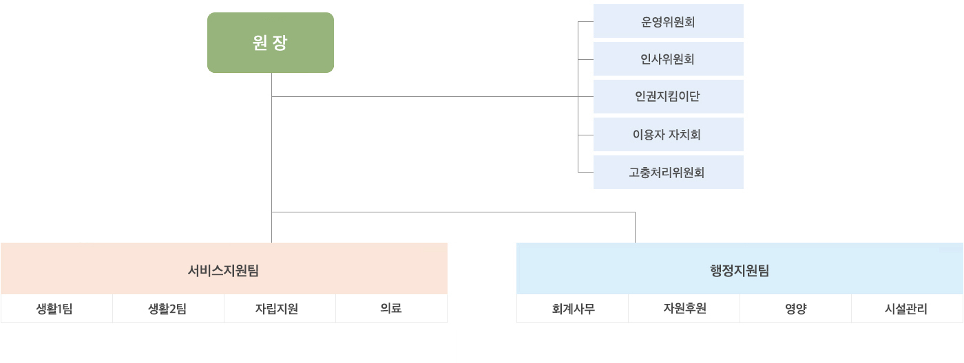Click the vertical bracket joining the committee boxes
The height and width of the screenshot is (363, 964).
578,115
